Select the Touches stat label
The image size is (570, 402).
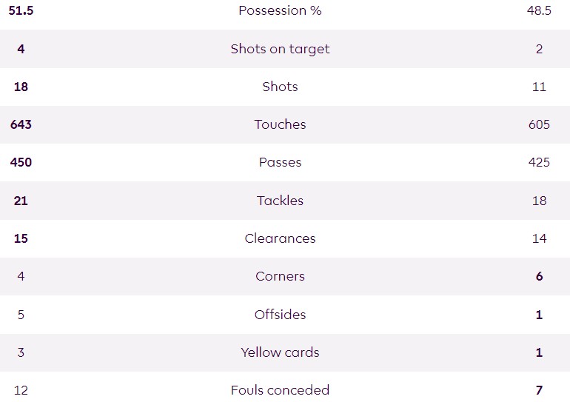[x=280, y=124]
